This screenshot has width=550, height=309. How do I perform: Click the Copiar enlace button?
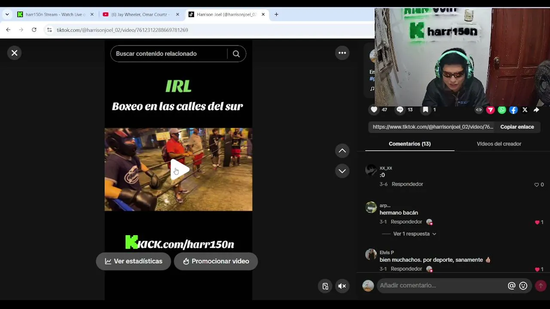click(x=517, y=127)
